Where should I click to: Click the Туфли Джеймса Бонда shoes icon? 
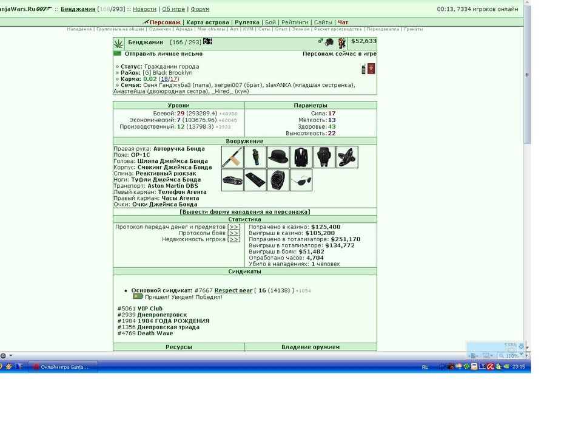tap(347, 157)
